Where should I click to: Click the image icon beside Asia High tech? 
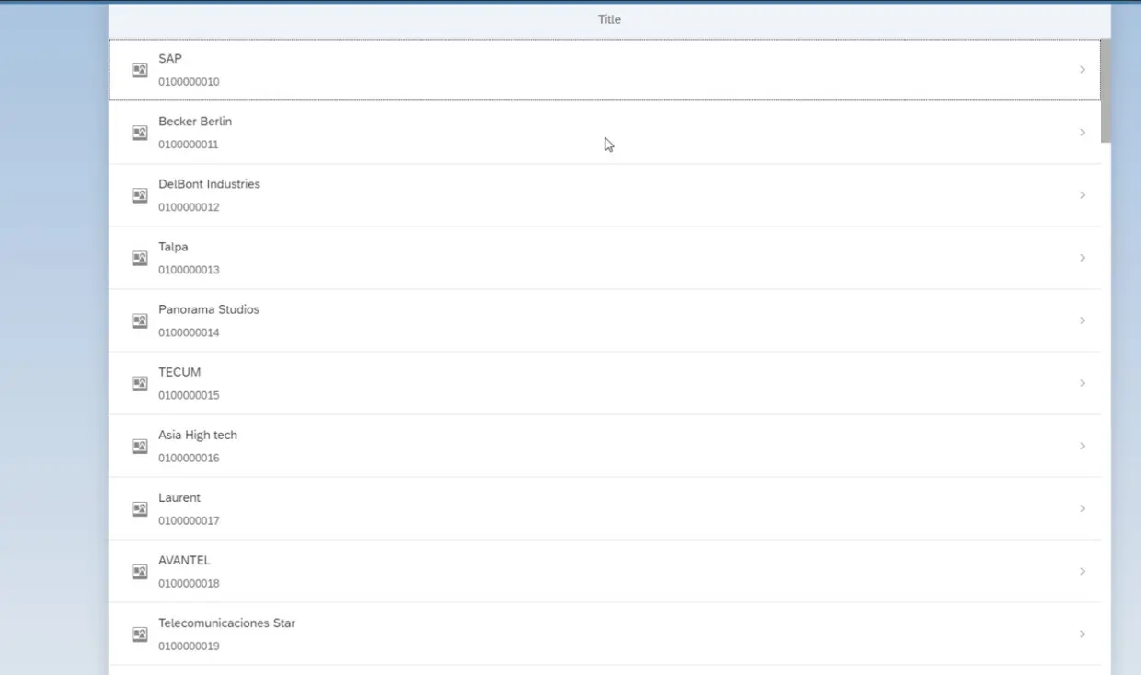pos(140,446)
